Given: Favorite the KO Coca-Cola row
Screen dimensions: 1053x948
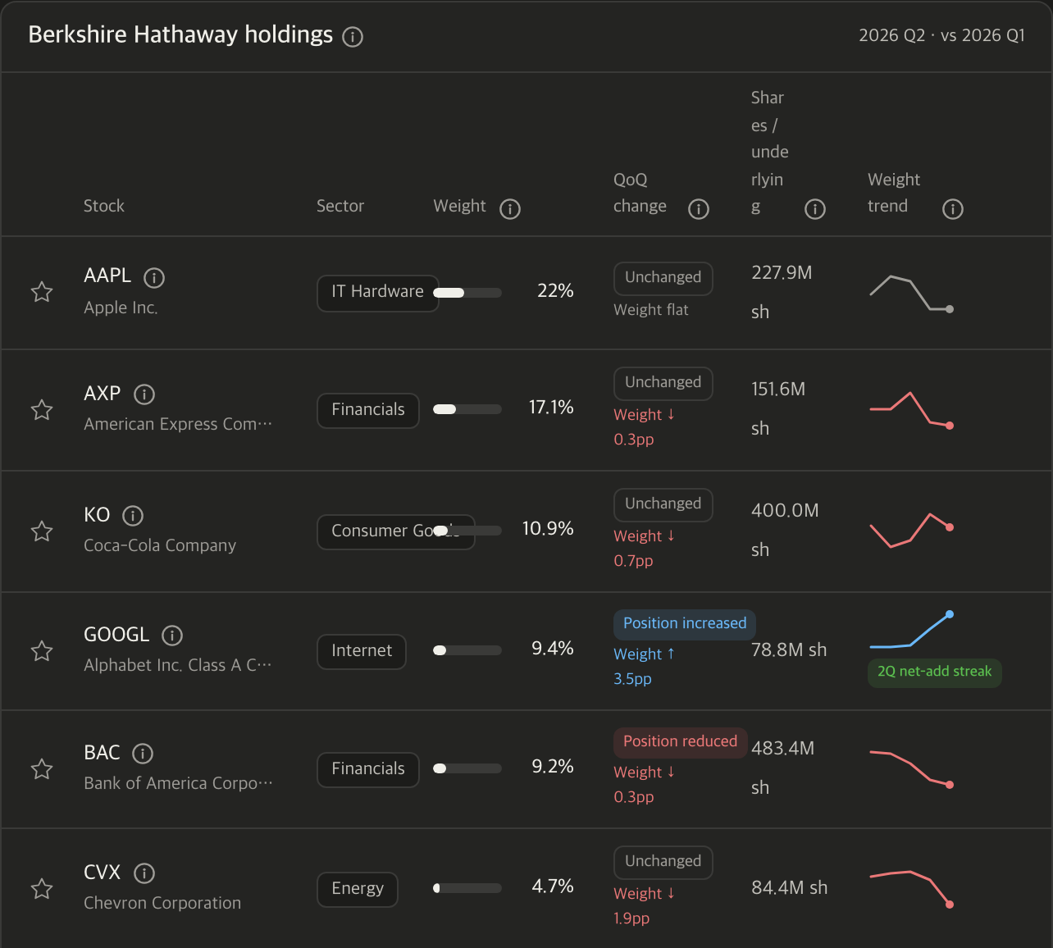Looking at the screenshot, I should click(x=42, y=531).
